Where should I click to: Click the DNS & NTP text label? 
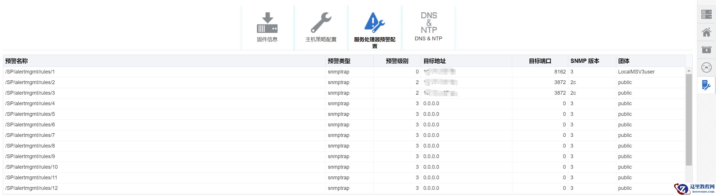tap(428, 39)
